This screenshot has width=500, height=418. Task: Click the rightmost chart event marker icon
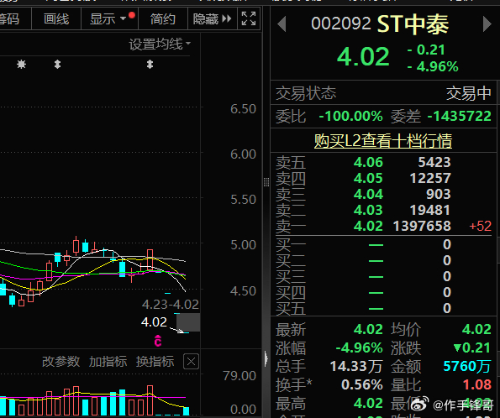[150, 65]
